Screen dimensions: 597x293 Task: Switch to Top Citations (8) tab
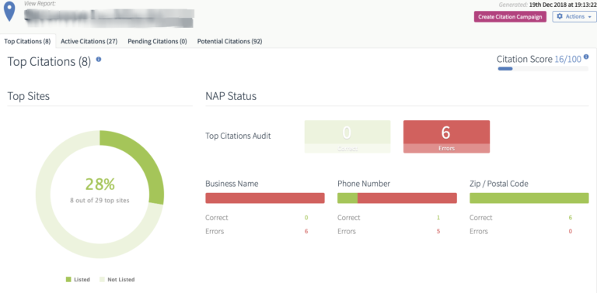[x=27, y=41]
